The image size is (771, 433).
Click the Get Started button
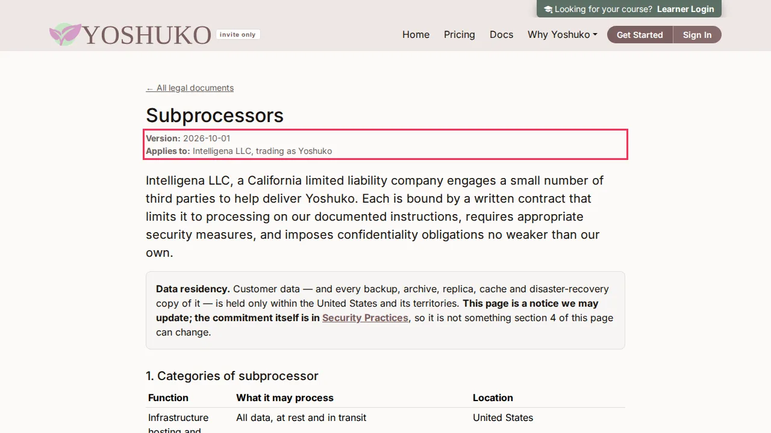pyautogui.click(x=640, y=35)
